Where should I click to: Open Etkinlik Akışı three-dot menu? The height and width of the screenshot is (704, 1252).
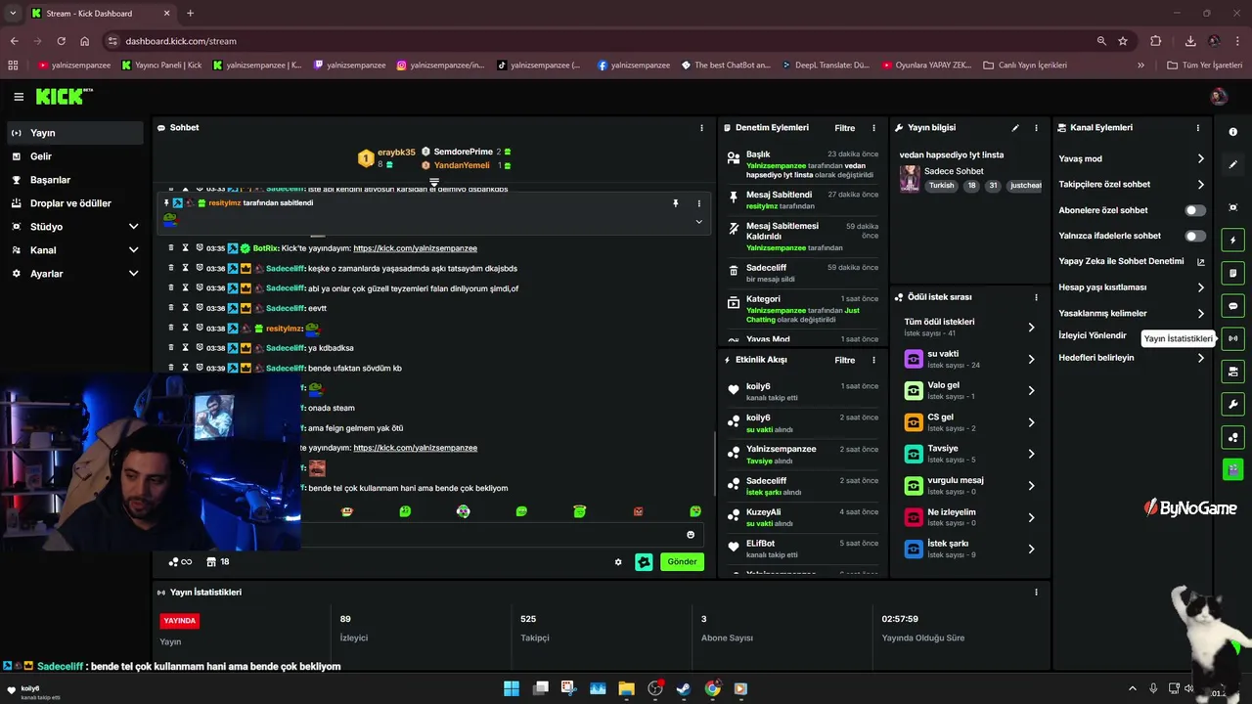(873, 360)
